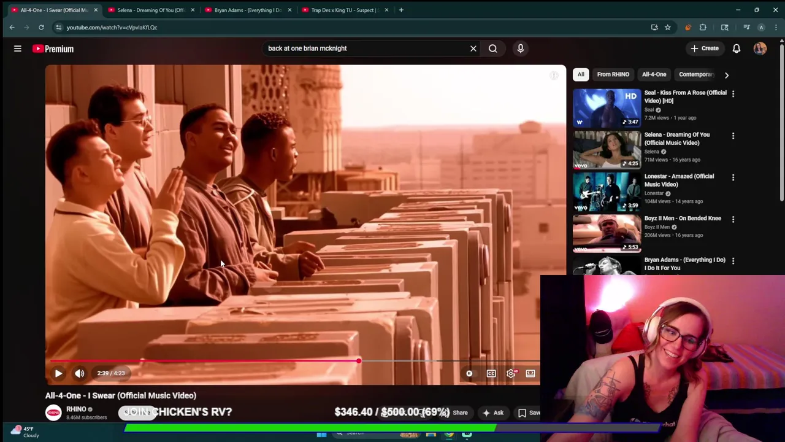Click the Create button
The image size is (785, 442).
(x=704, y=48)
